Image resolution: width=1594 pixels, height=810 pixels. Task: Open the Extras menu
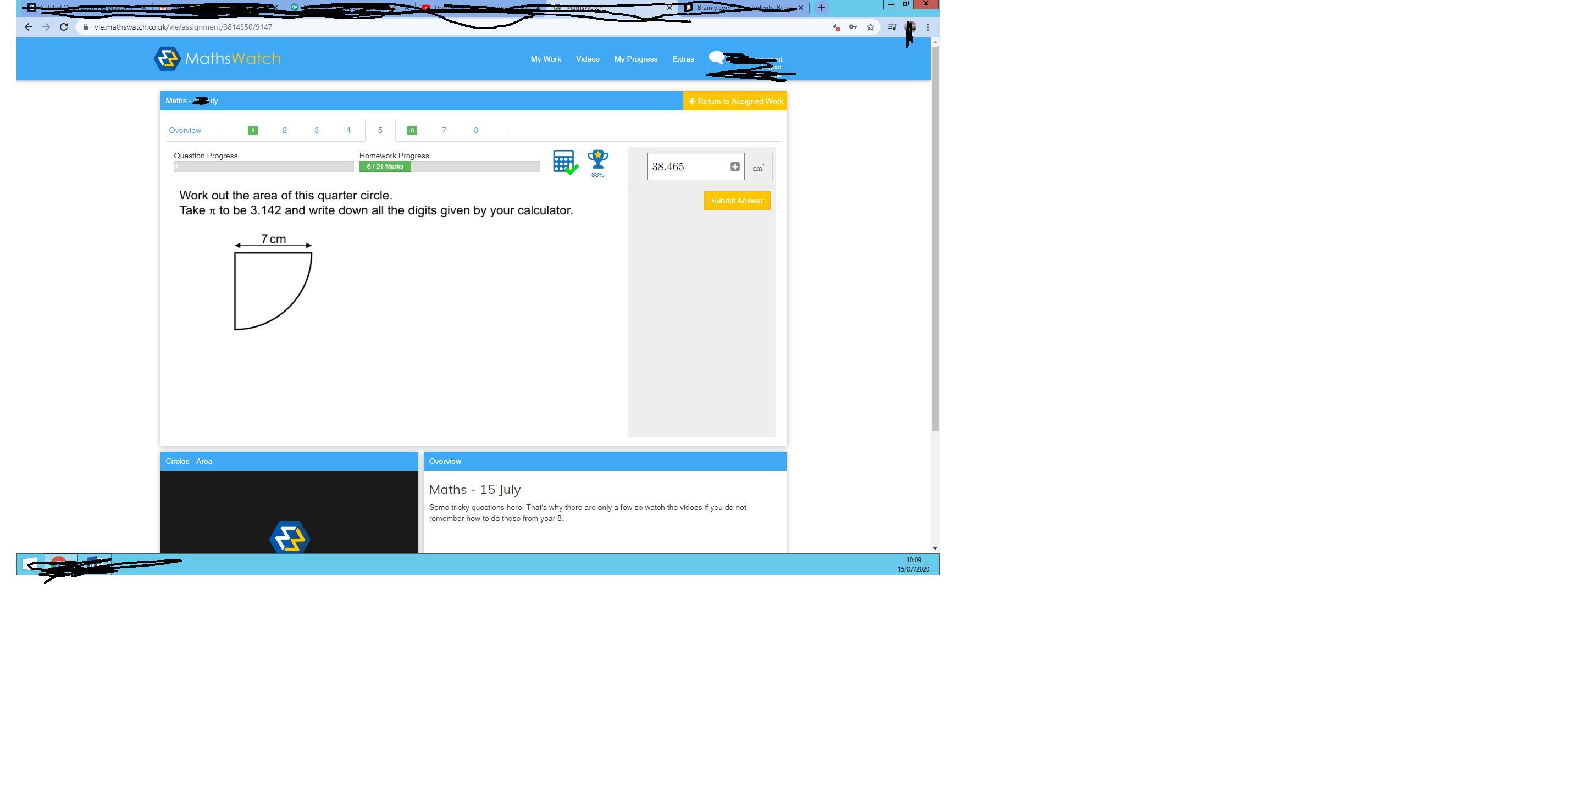(683, 59)
